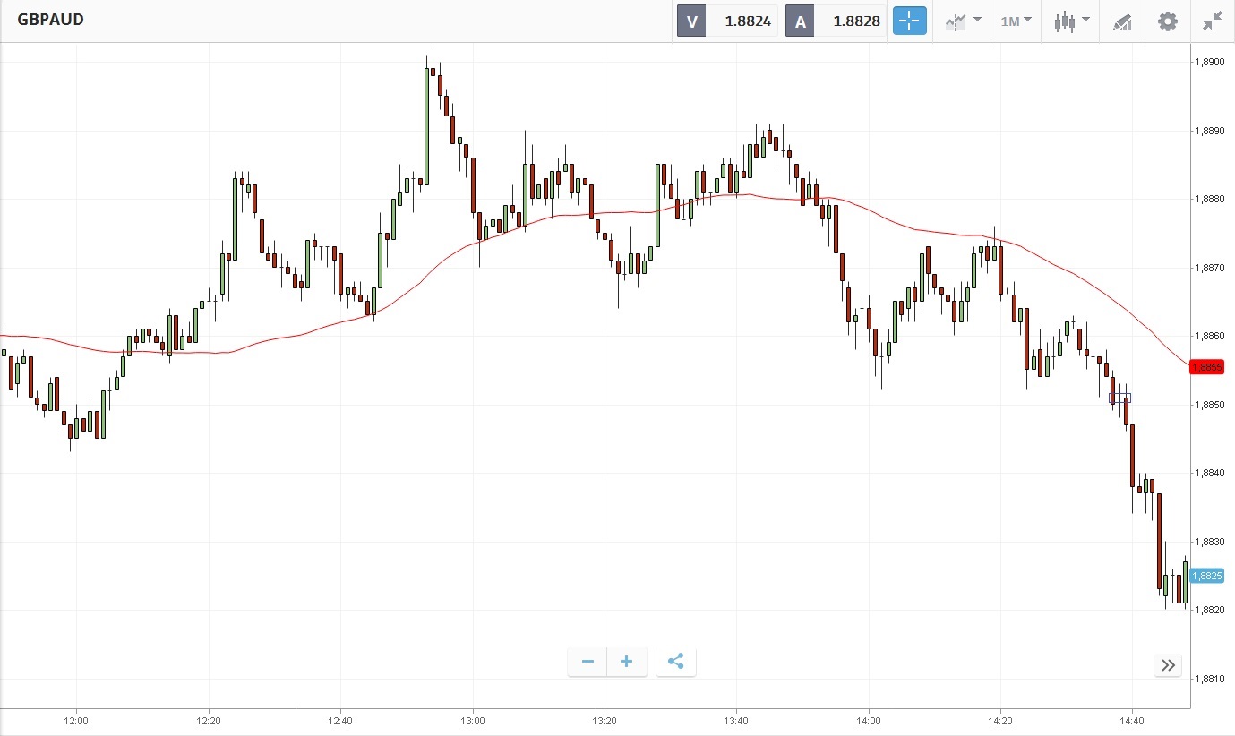Click the 1,8900 price axis label
Viewport: 1235px width, 736px height.
[x=1209, y=62]
